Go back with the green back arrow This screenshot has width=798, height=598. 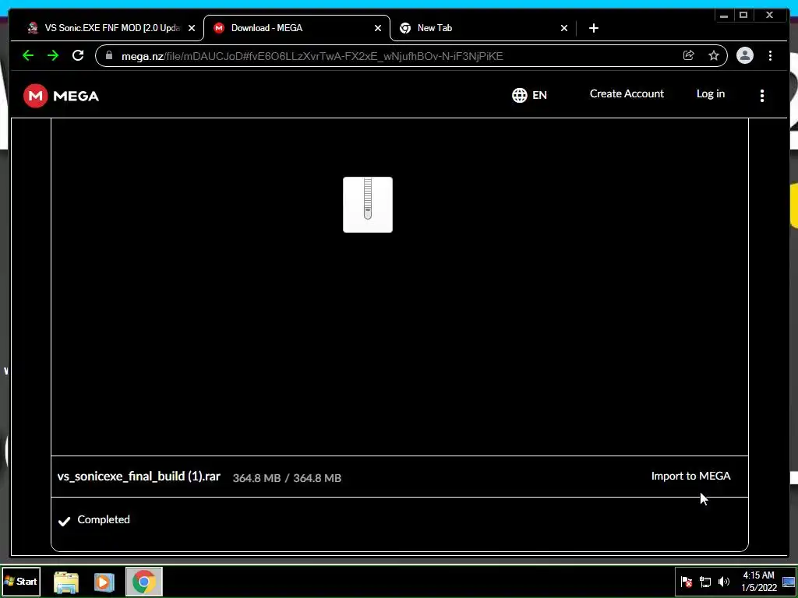click(28, 55)
